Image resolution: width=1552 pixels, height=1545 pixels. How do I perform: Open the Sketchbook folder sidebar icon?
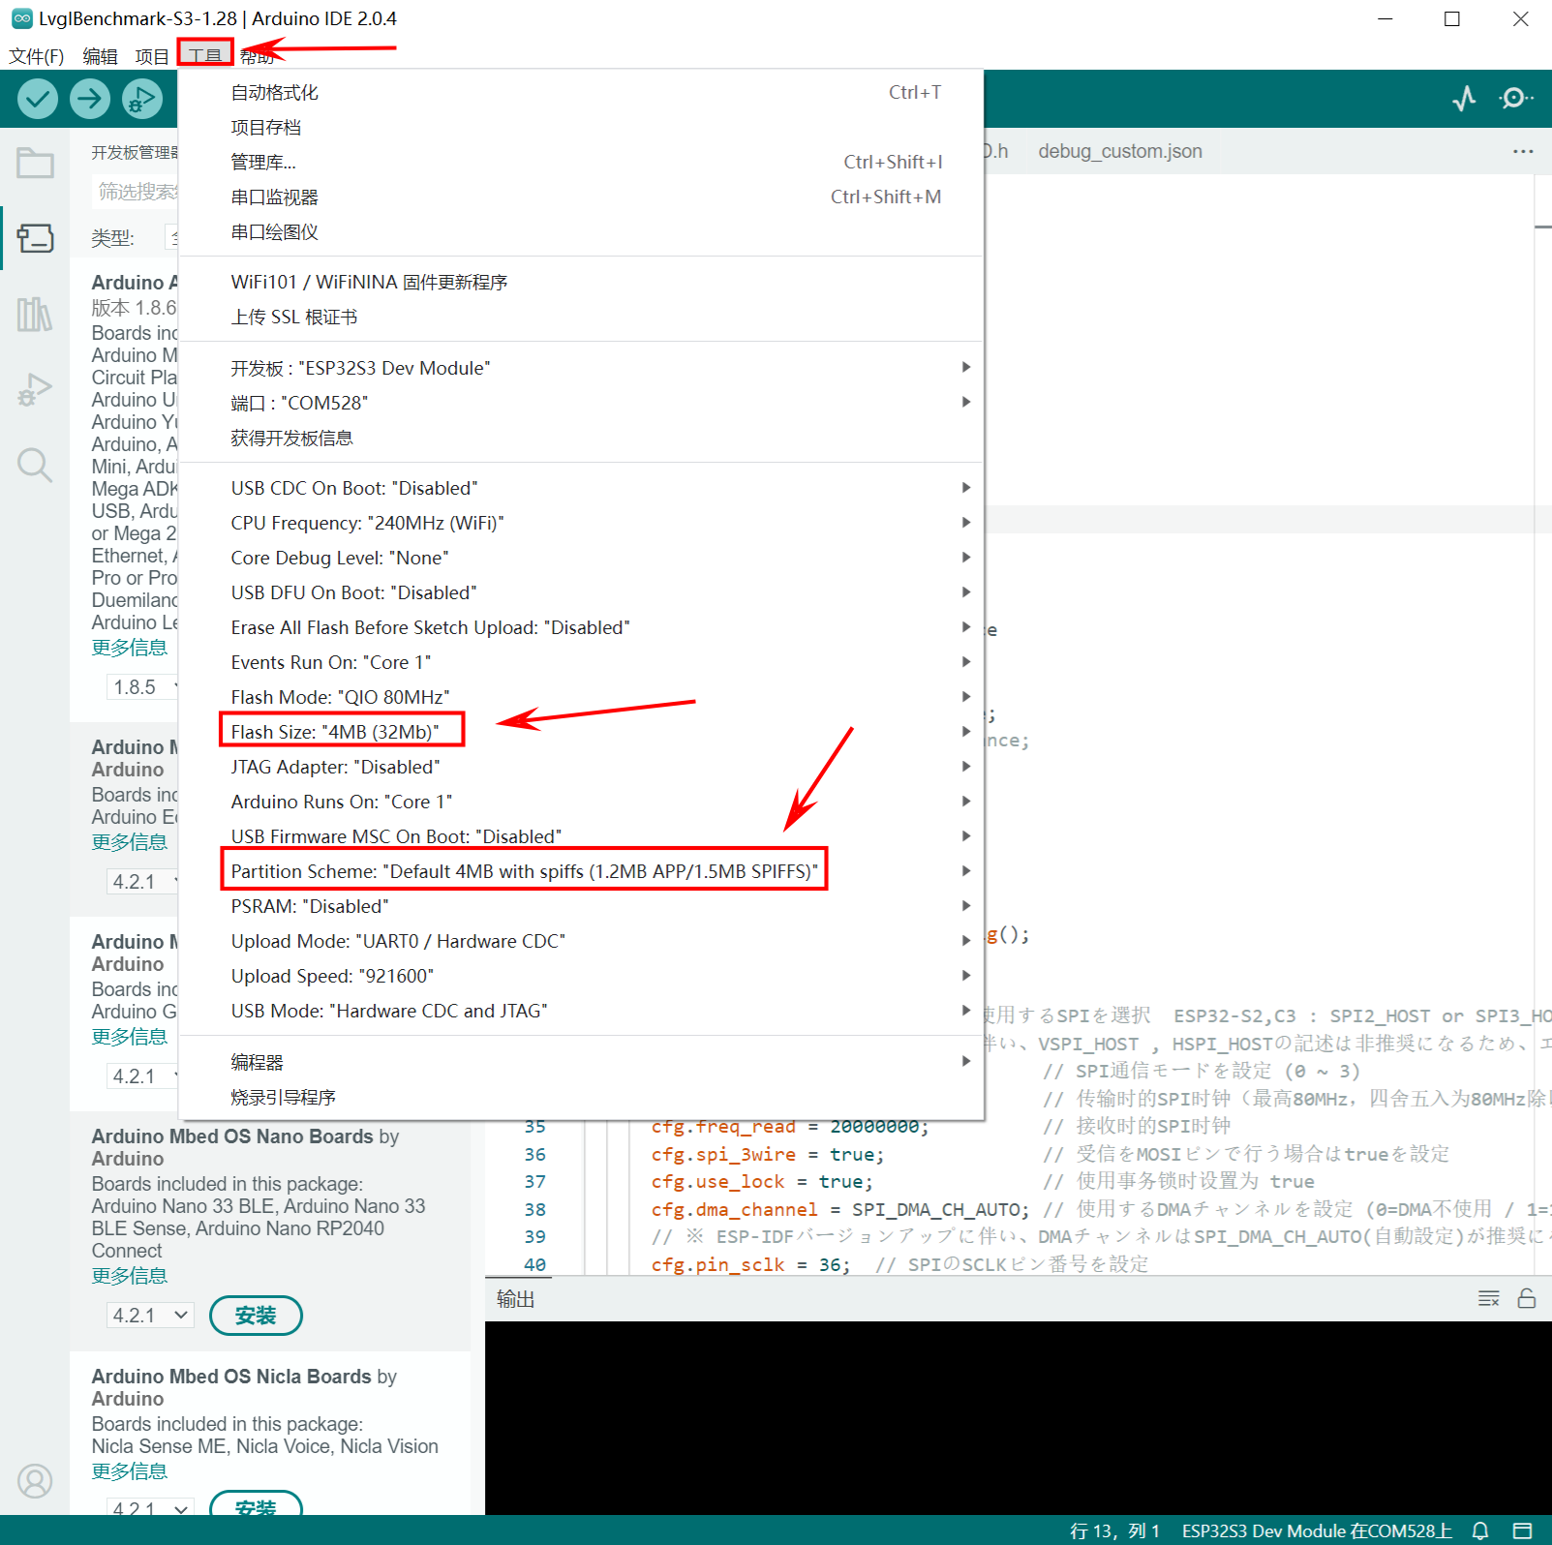tap(35, 163)
